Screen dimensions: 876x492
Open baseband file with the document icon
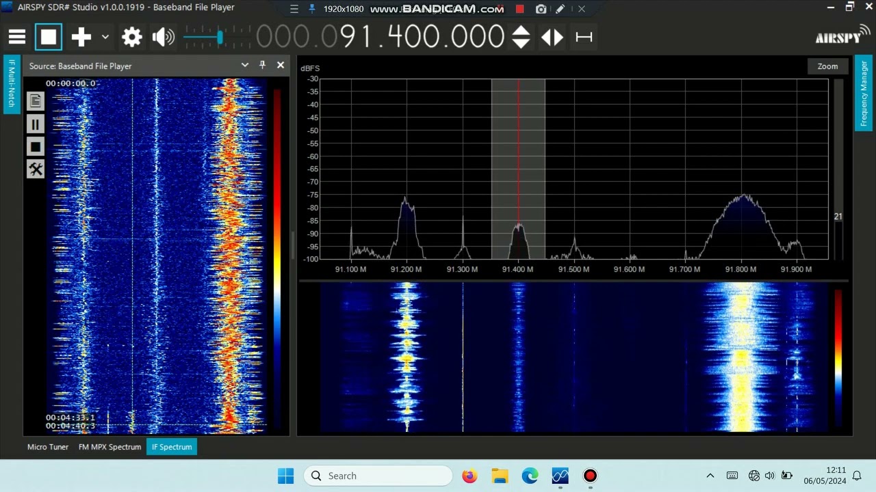(36, 101)
